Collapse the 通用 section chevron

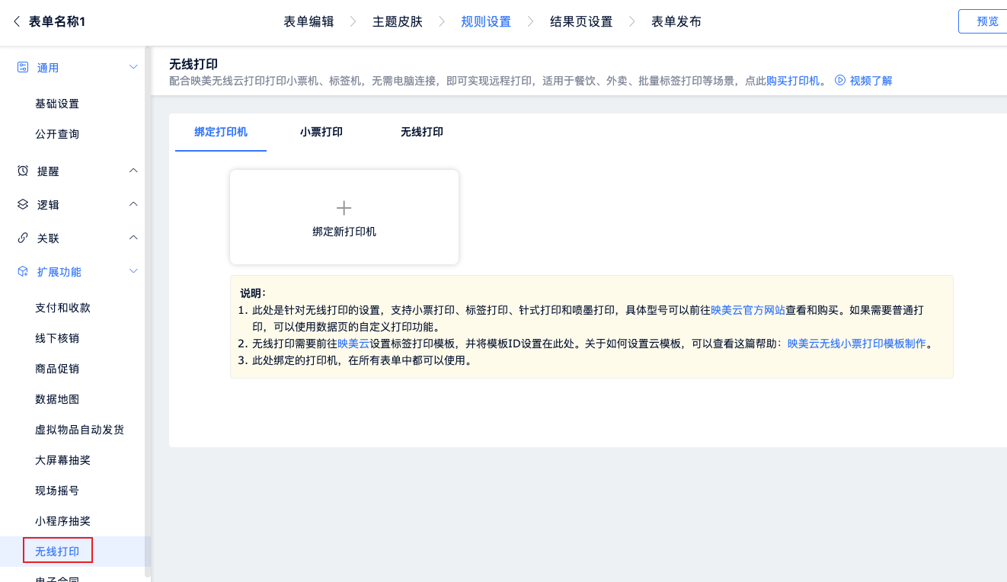pyautogui.click(x=133, y=67)
